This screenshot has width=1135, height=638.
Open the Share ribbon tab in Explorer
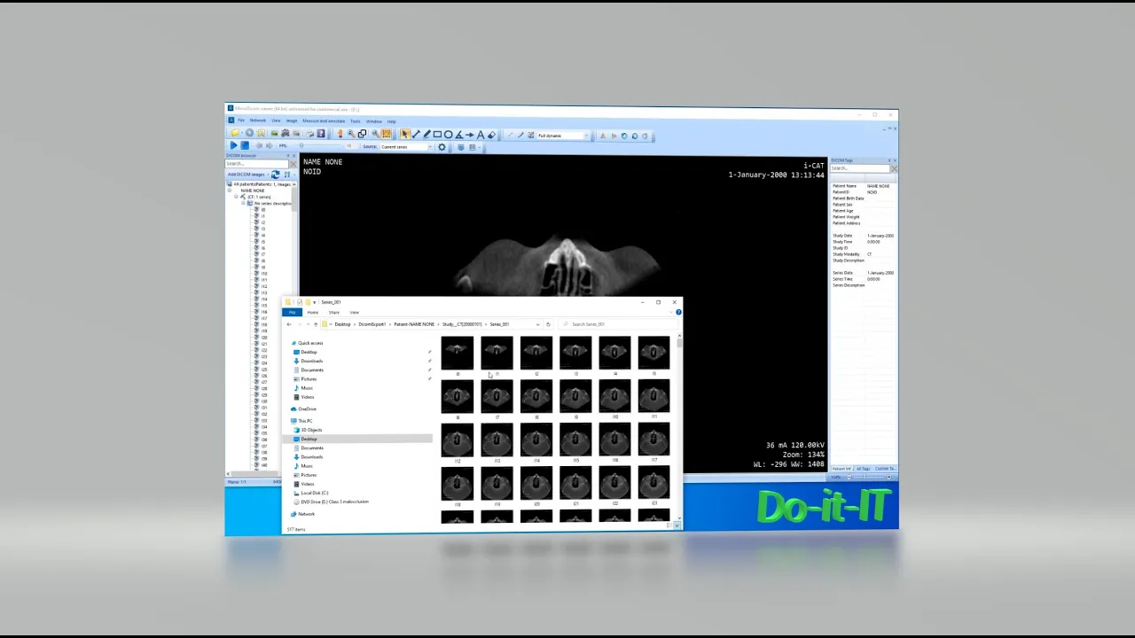click(x=334, y=312)
